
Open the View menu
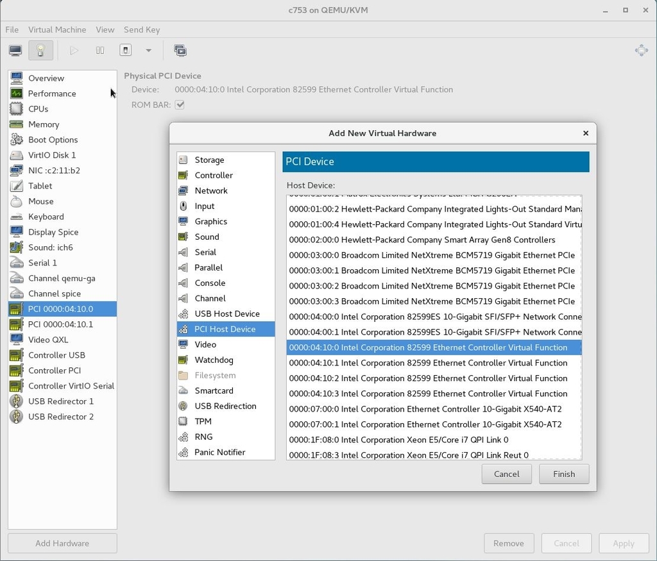click(x=105, y=29)
